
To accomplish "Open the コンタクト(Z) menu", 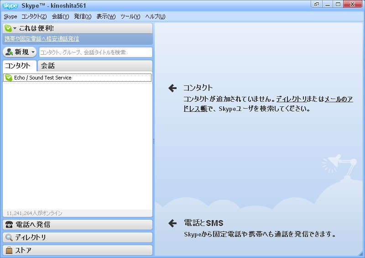I will [x=34, y=16].
